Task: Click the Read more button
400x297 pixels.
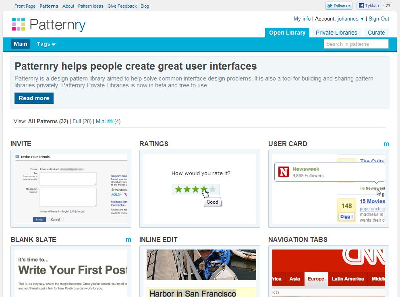Action: tap(34, 98)
